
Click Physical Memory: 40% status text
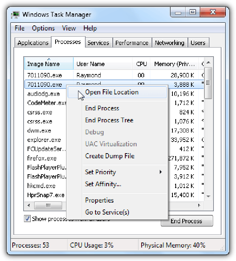(x=173, y=245)
